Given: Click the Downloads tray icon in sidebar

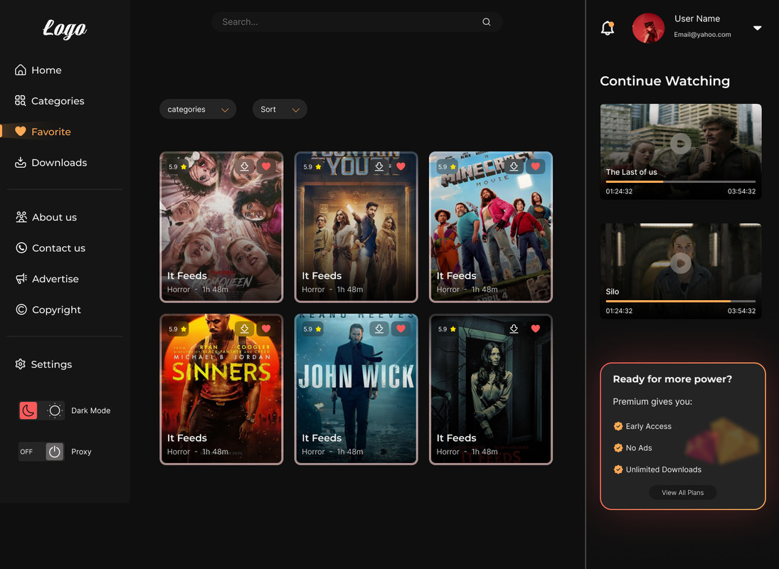Looking at the screenshot, I should point(21,162).
